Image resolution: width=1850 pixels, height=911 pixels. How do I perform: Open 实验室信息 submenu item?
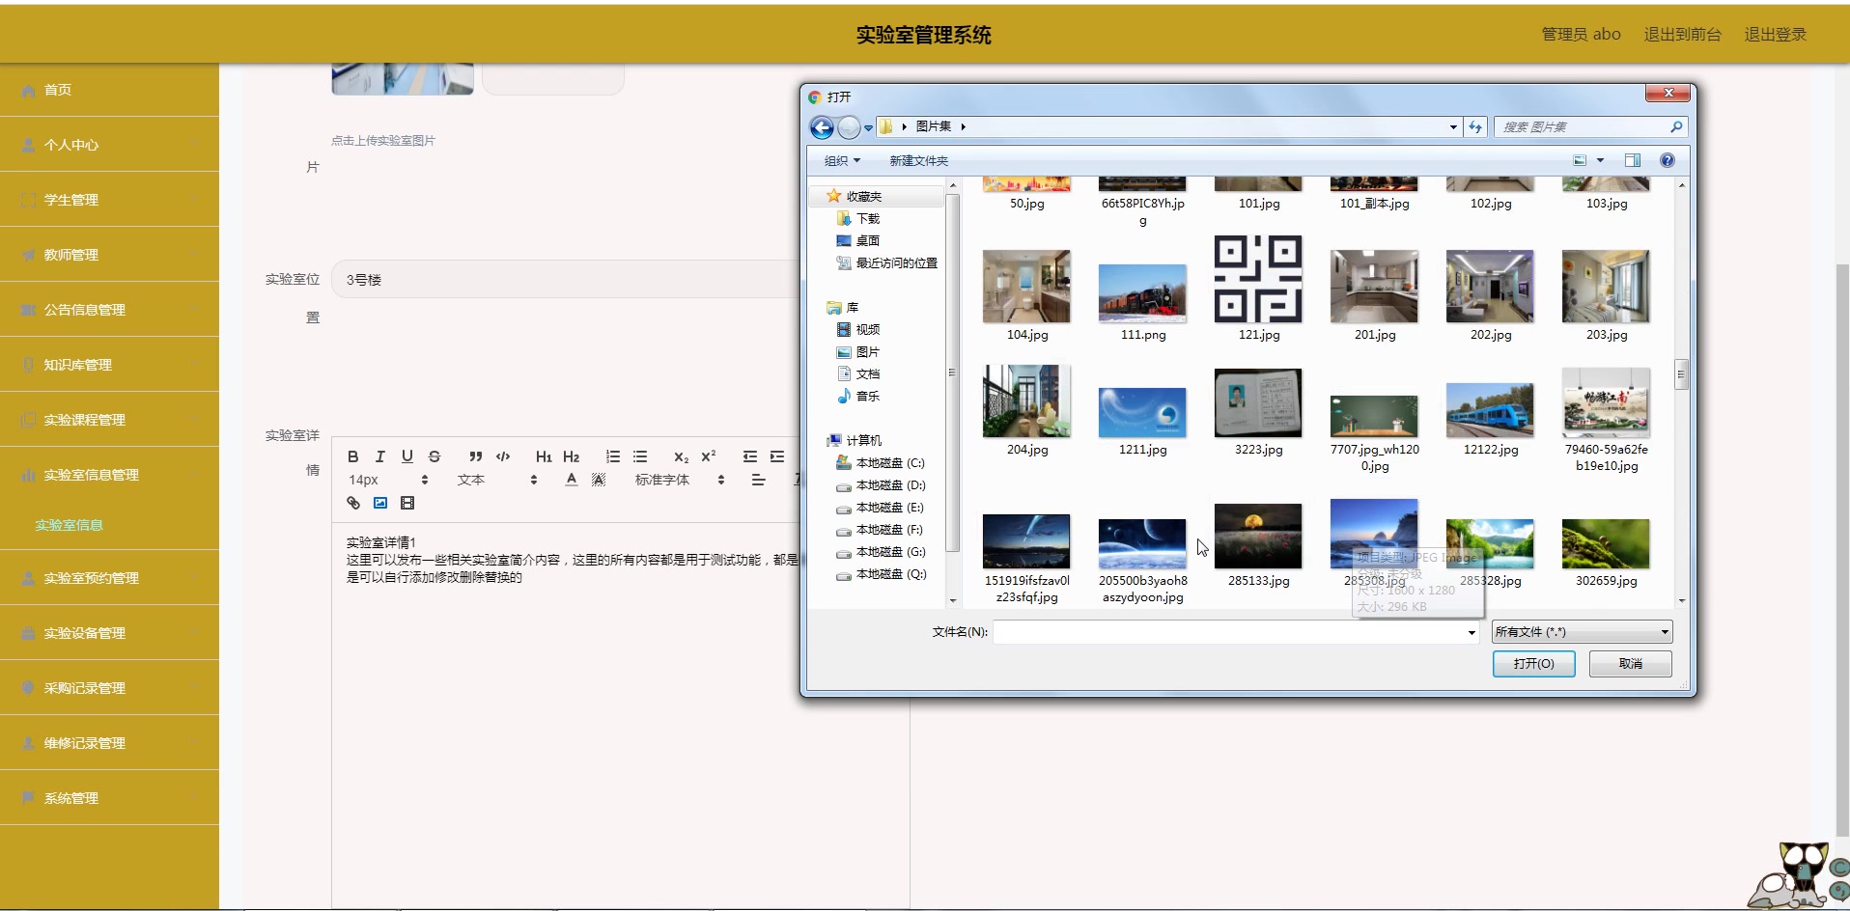click(69, 525)
